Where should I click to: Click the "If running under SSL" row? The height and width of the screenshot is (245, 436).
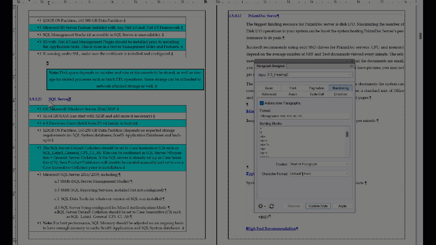point(107,54)
